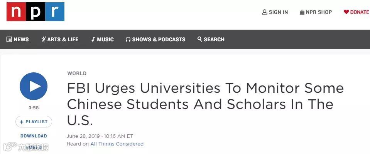Click the Search magnifying glass icon
Screen dimensions: 370x154
pyautogui.click(x=199, y=39)
